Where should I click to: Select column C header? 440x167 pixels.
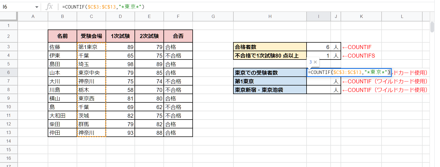[91, 17]
